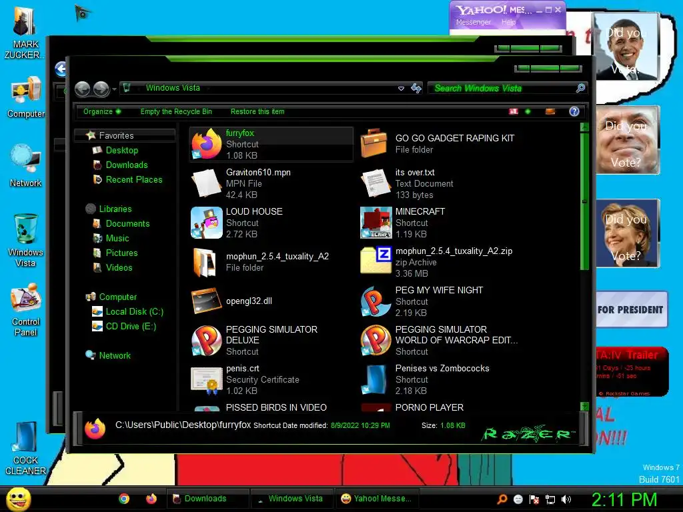The image size is (683, 512).
Task: Expand the address bar history dropdown arrow
Action: 401,89
